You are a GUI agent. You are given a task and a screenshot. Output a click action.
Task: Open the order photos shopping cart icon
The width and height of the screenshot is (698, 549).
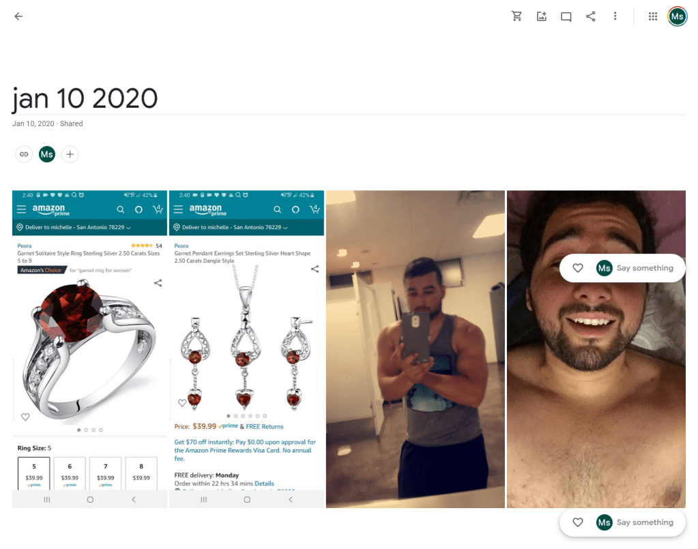pos(517,16)
